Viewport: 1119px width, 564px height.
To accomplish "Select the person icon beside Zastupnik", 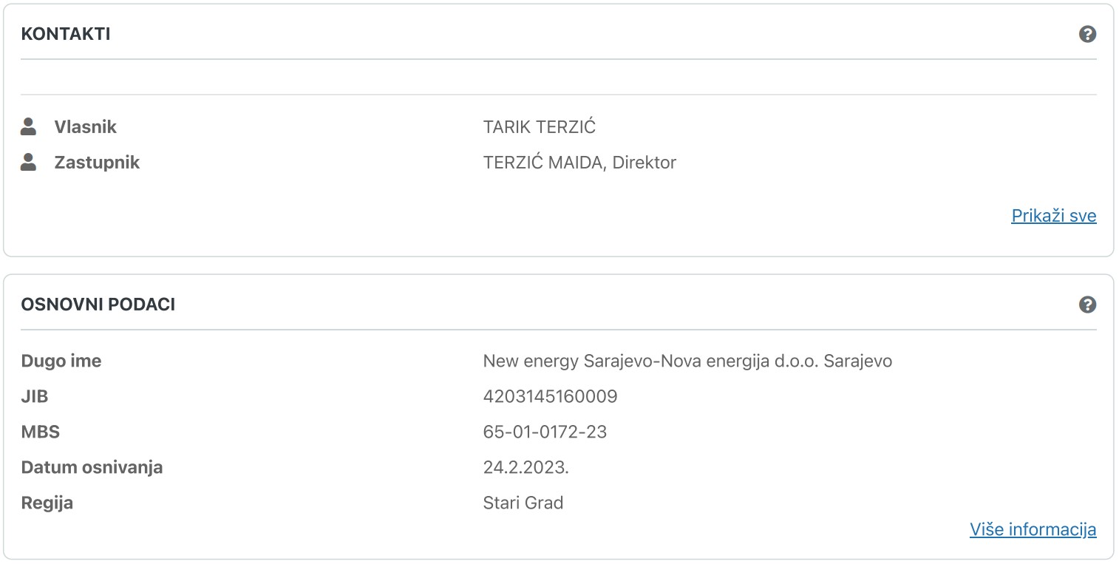I will click(29, 162).
